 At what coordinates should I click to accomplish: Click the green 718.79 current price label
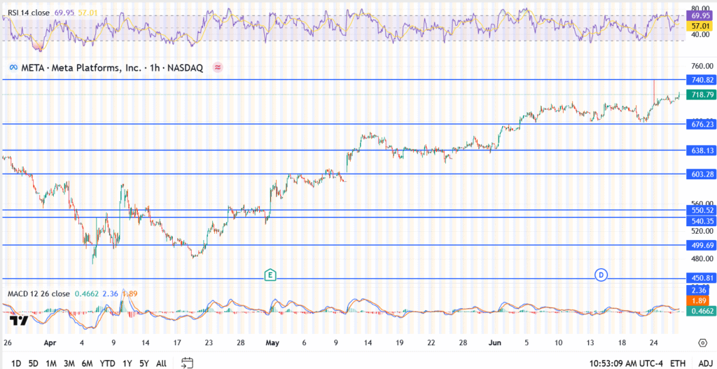702,95
